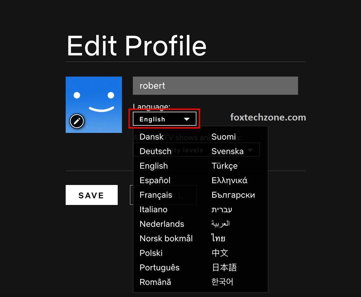Click the chevron next to English

click(x=187, y=119)
